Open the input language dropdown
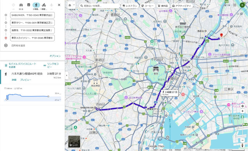The height and width of the screenshot is (151, 248). pyautogui.click(x=71, y=5)
